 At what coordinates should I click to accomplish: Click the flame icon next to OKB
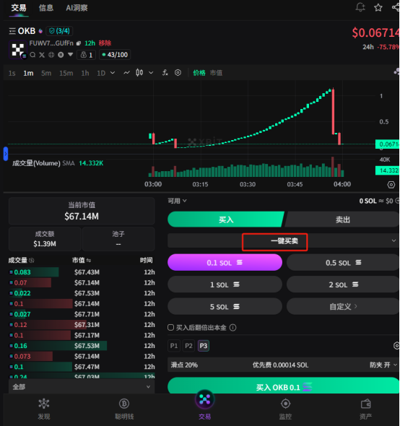click(x=40, y=31)
